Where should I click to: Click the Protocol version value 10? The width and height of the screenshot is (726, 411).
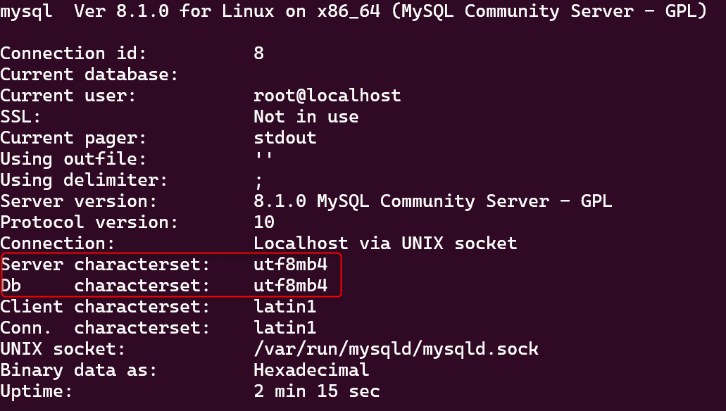264,222
